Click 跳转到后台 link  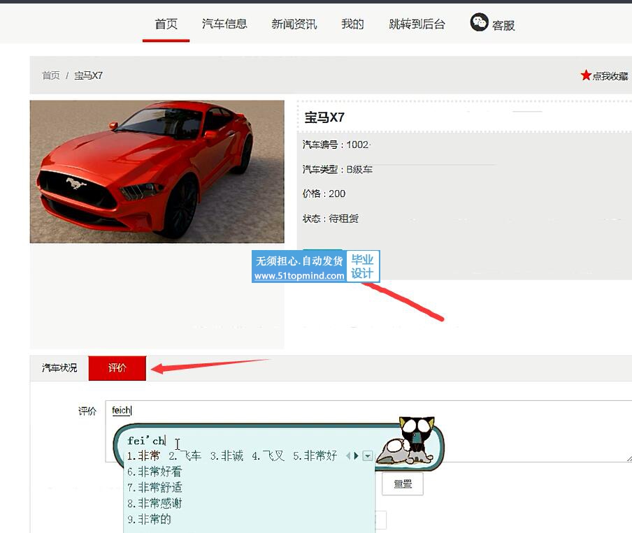coord(417,24)
